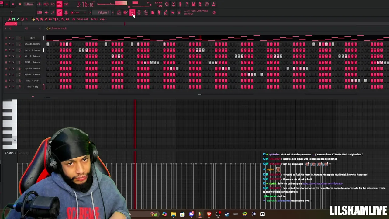Open Steam from the Windows taskbar
The width and height of the screenshot is (389, 219).
pyautogui.click(x=227, y=214)
